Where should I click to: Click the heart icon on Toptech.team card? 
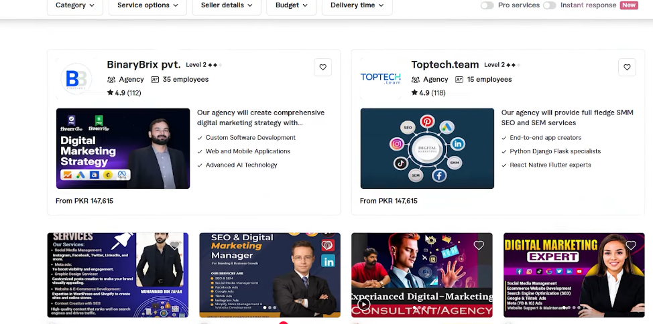pos(627,67)
